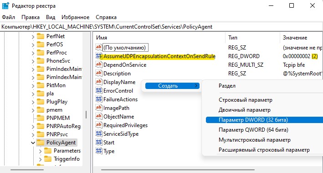Select the ObjectName value name
The height and width of the screenshot is (173, 323).
pyautogui.click(x=118, y=117)
